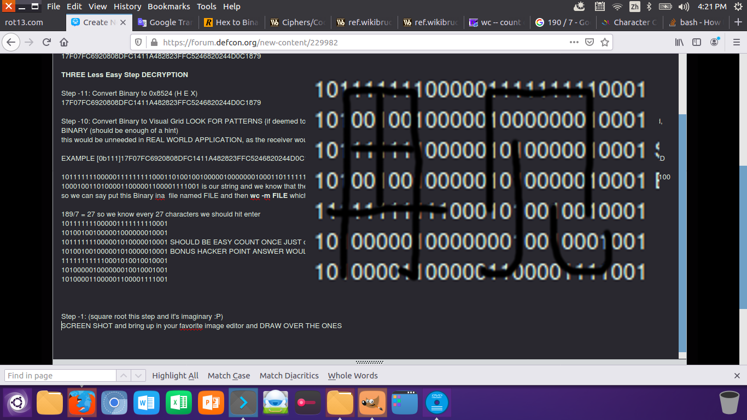Reload the current page
Viewport: 747px width, 420px height.
tap(46, 42)
